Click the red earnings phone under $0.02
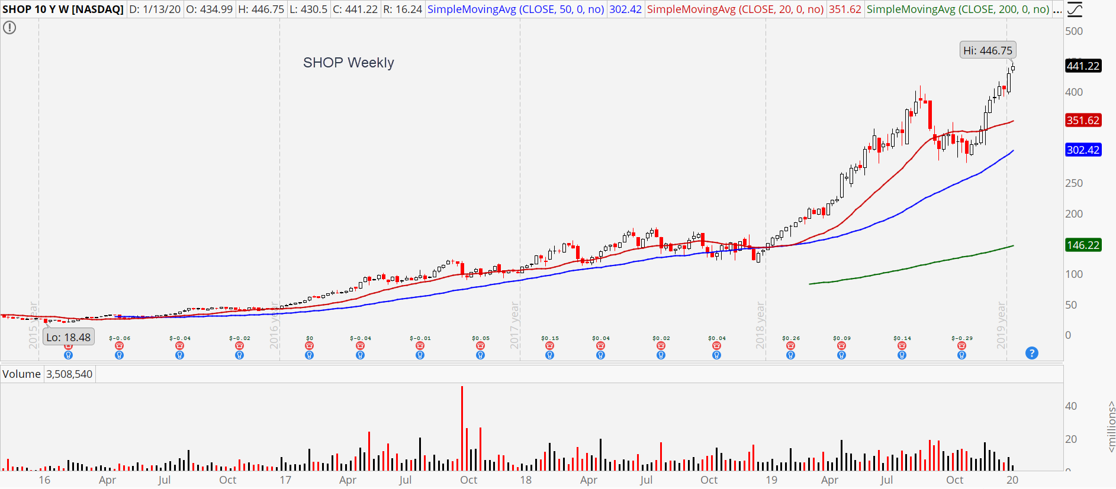The image size is (1116, 489). (x=661, y=346)
